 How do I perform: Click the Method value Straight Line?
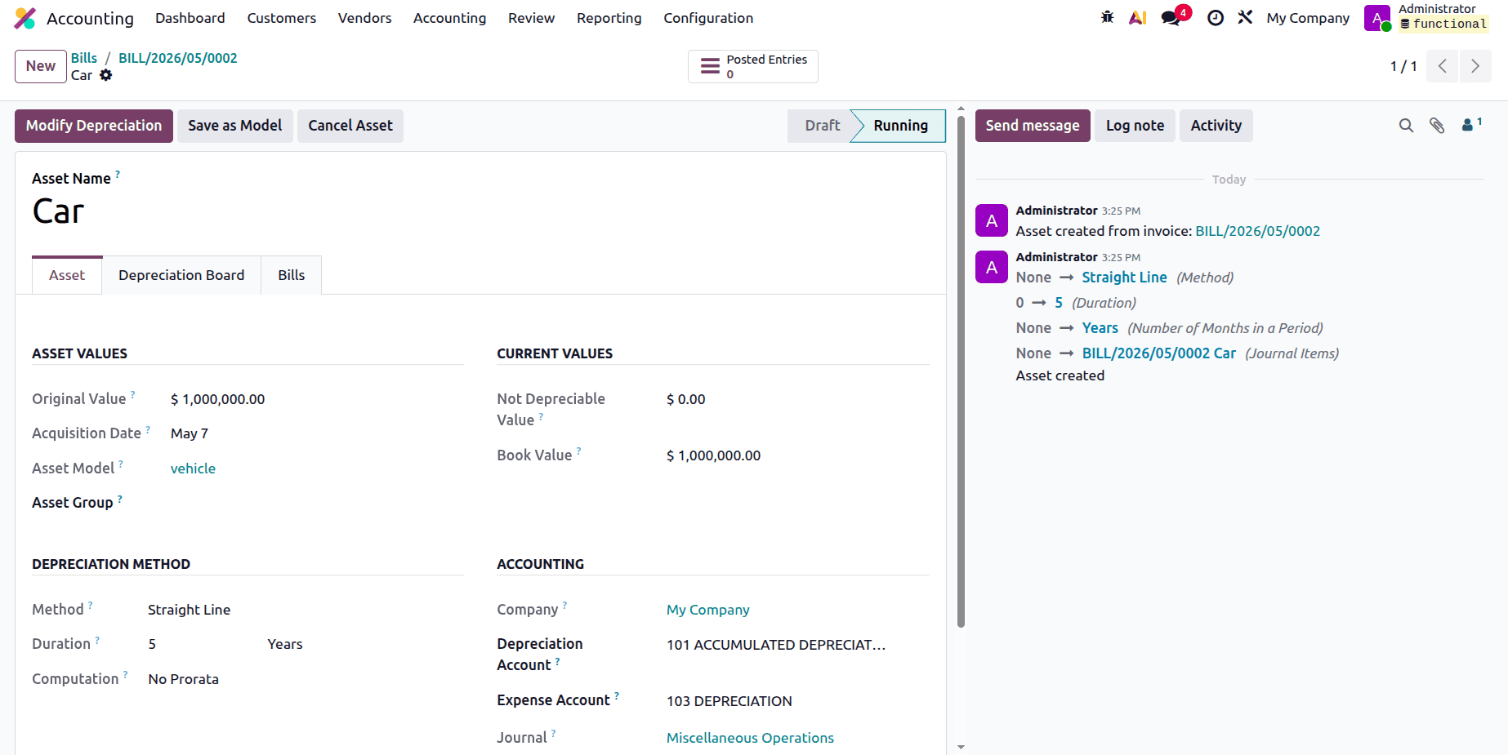click(190, 610)
